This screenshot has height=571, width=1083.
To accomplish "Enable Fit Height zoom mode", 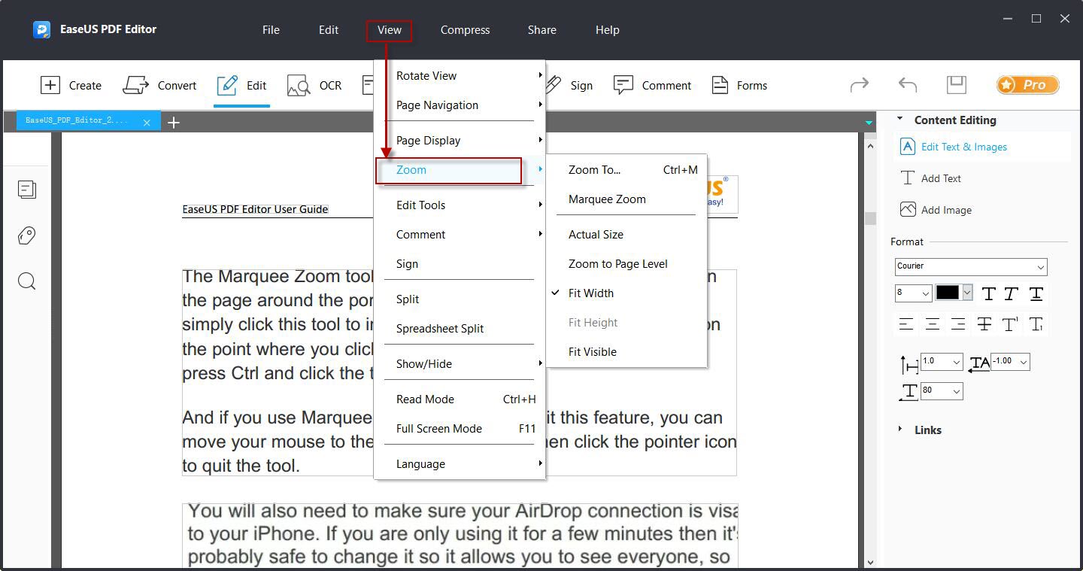I will (x=592, y=322).
